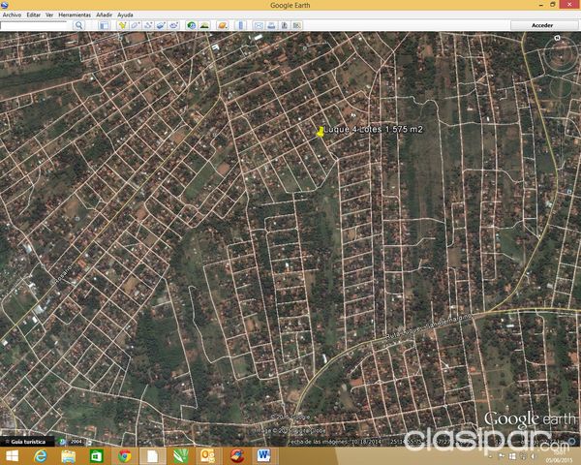The image size is (581, 465).
Task: Click inside the search input field
Action: coord(34,25)
